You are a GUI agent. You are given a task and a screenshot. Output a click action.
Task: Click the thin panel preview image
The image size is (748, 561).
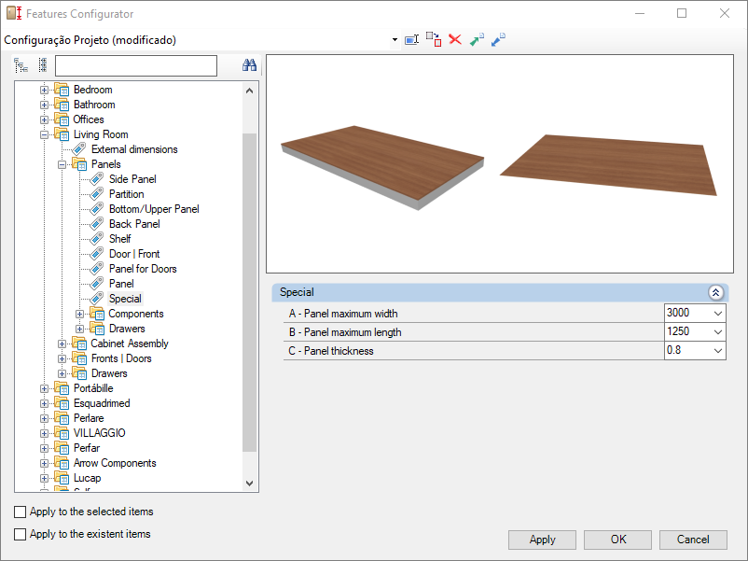pos(609,165)
